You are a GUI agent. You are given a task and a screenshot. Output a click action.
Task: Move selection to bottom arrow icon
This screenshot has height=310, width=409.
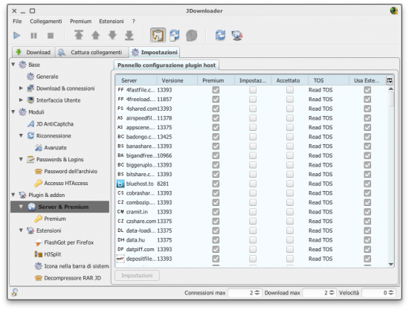pyautogui.click(x=129, y=35)
